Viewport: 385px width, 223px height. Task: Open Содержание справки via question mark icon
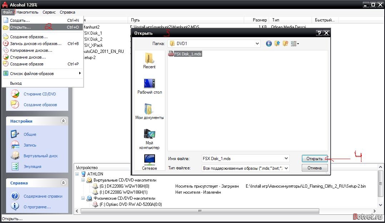(x=15, y=196)
